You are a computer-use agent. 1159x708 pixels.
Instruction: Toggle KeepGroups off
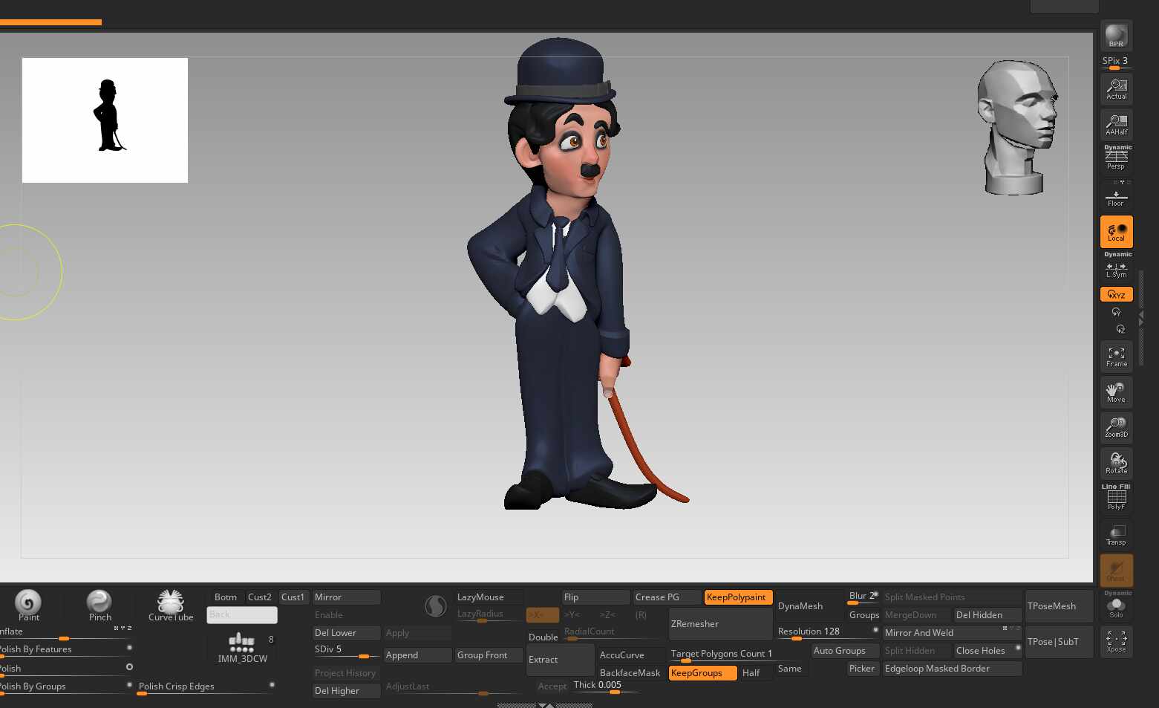702,673
